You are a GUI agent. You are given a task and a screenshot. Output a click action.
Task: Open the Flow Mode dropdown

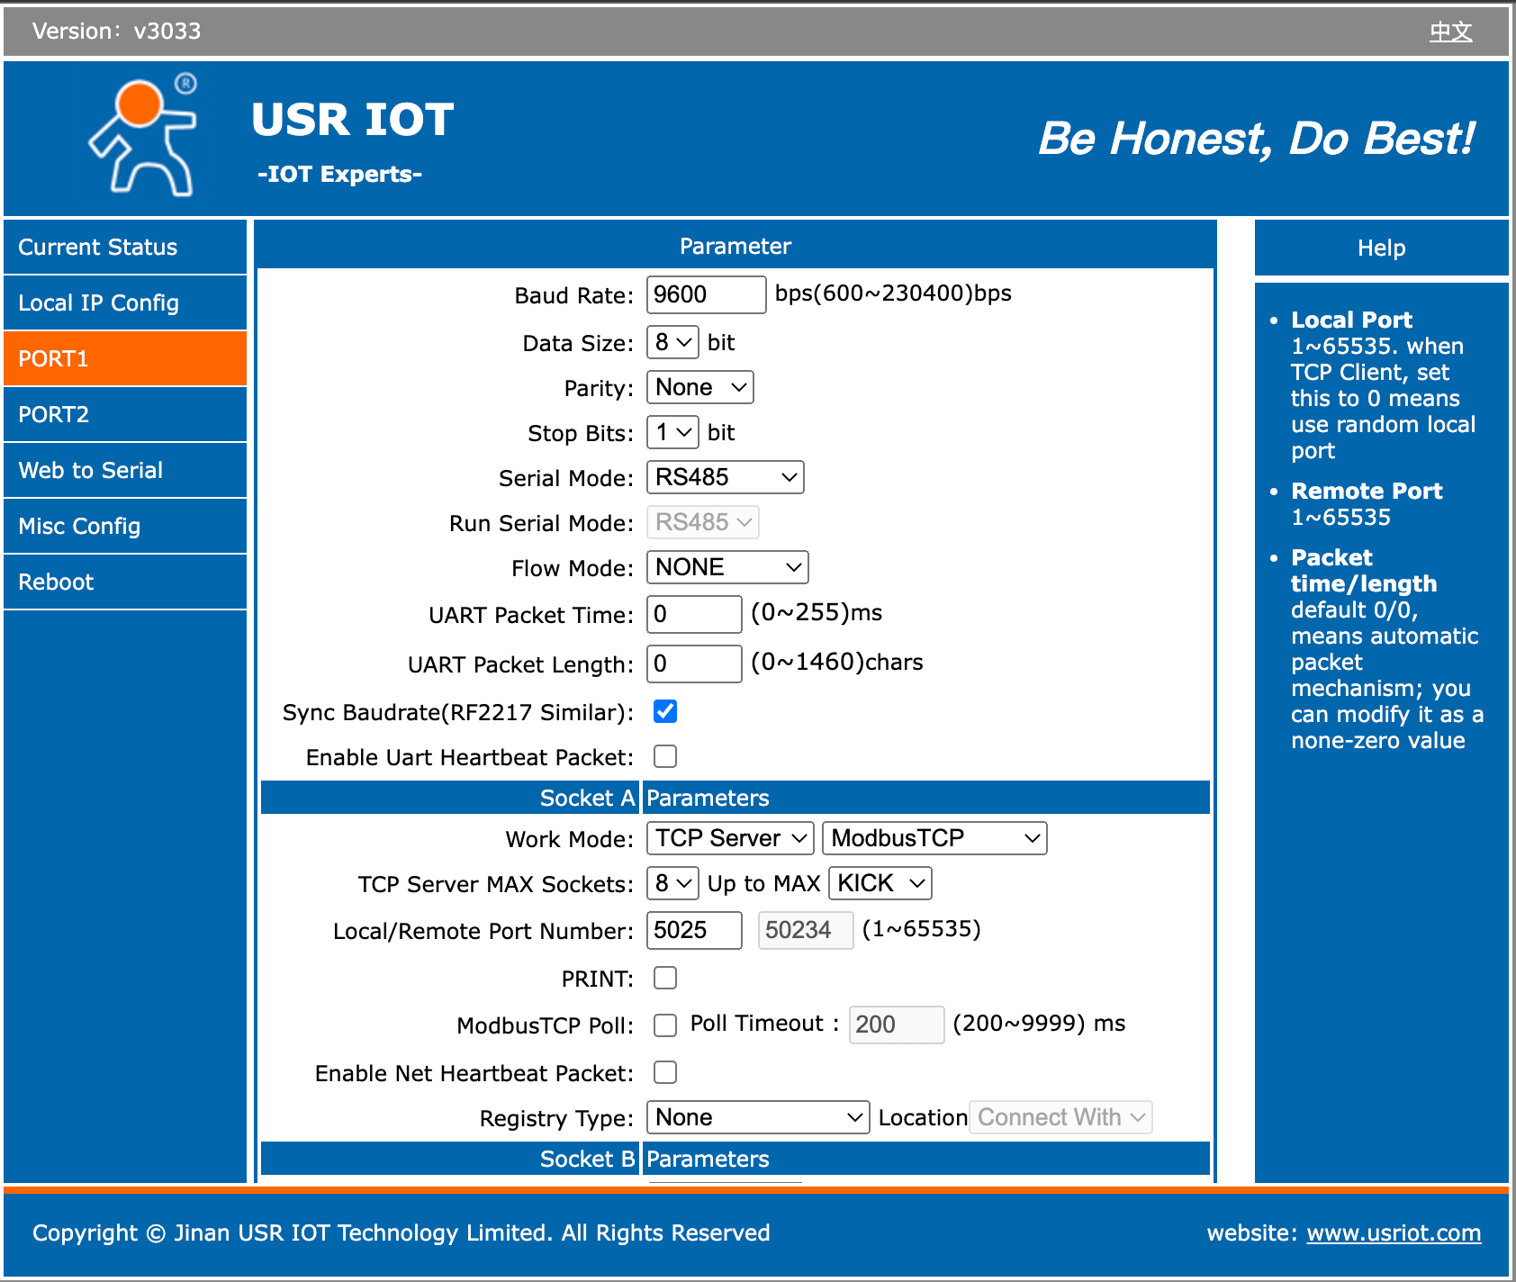tap(726, 567)
